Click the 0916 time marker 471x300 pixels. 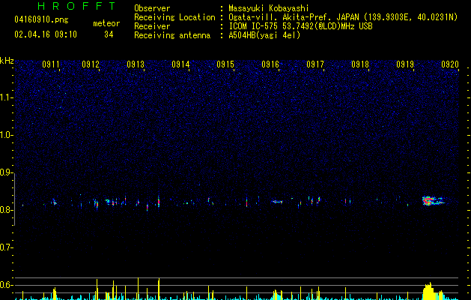click(x=270, y=64)
